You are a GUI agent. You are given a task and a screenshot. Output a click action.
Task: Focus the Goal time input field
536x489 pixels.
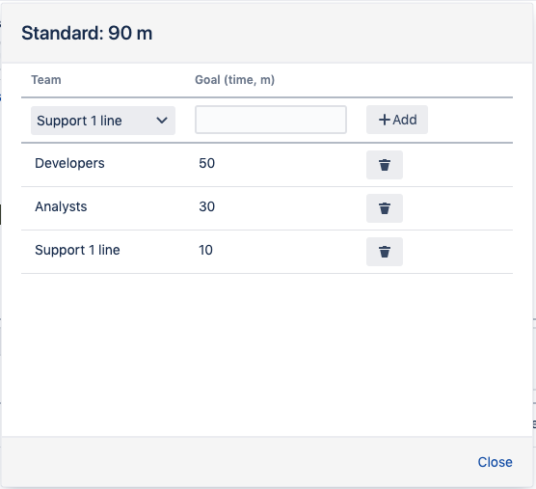click(x=271, y=120)
